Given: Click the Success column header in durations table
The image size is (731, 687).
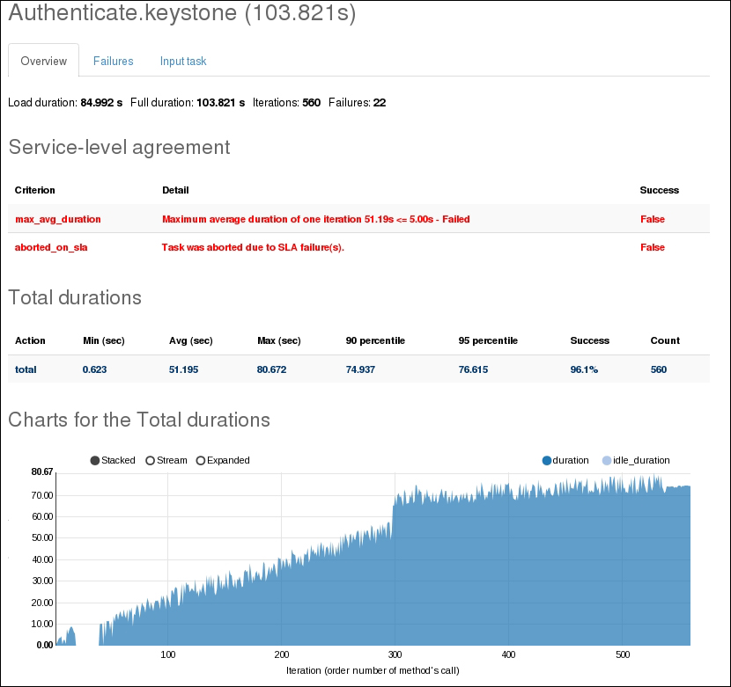Looking at the screenshot, I should 590,340.
